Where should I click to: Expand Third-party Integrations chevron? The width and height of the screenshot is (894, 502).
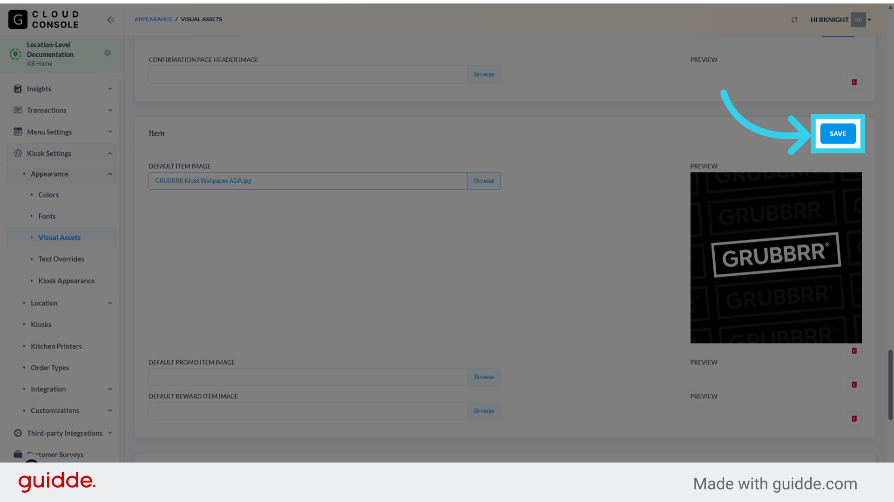click(x=110, y=433)
